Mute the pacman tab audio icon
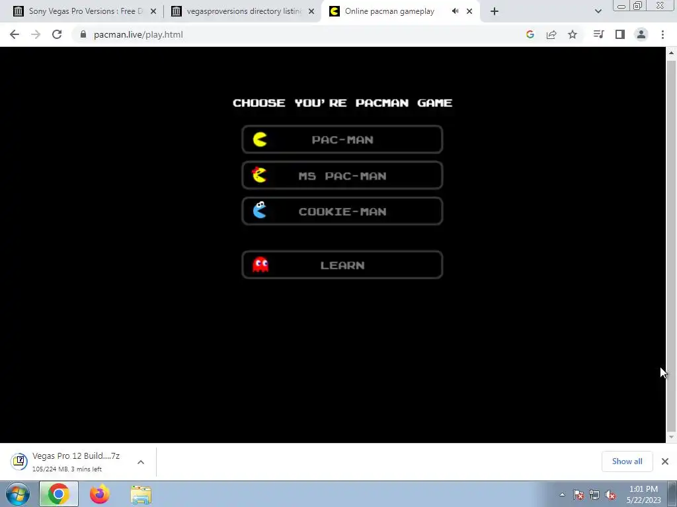This screenshot has height=507, width=677. (x=455, y=11)
